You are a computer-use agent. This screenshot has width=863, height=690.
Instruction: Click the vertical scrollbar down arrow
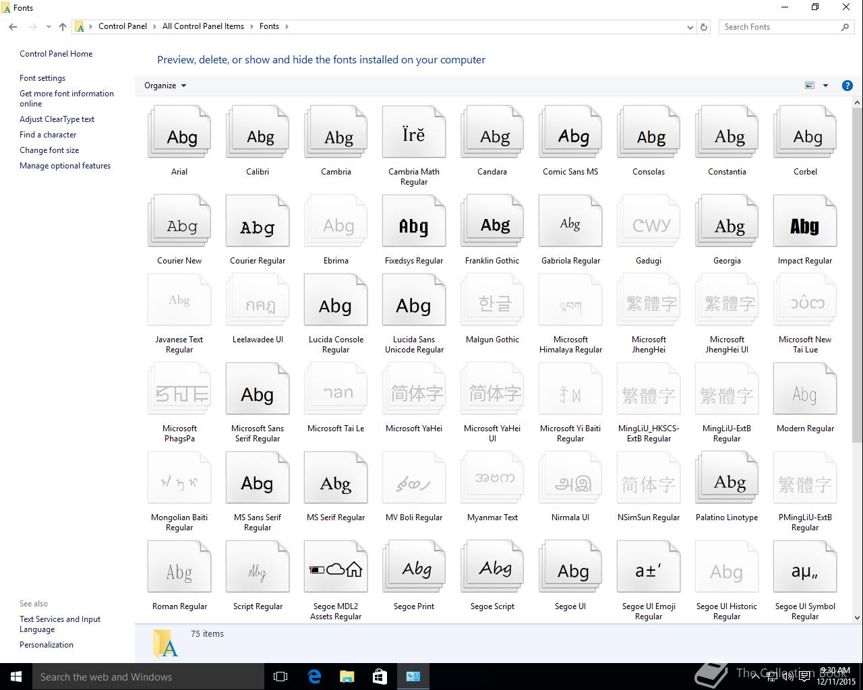(857, 617)
